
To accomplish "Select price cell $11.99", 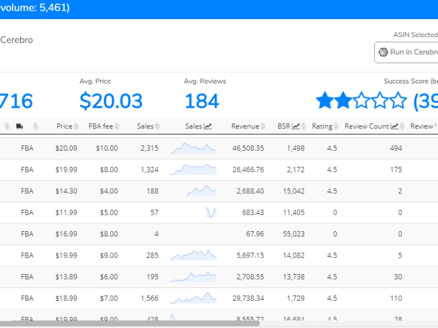I will [x=66, y=213].
